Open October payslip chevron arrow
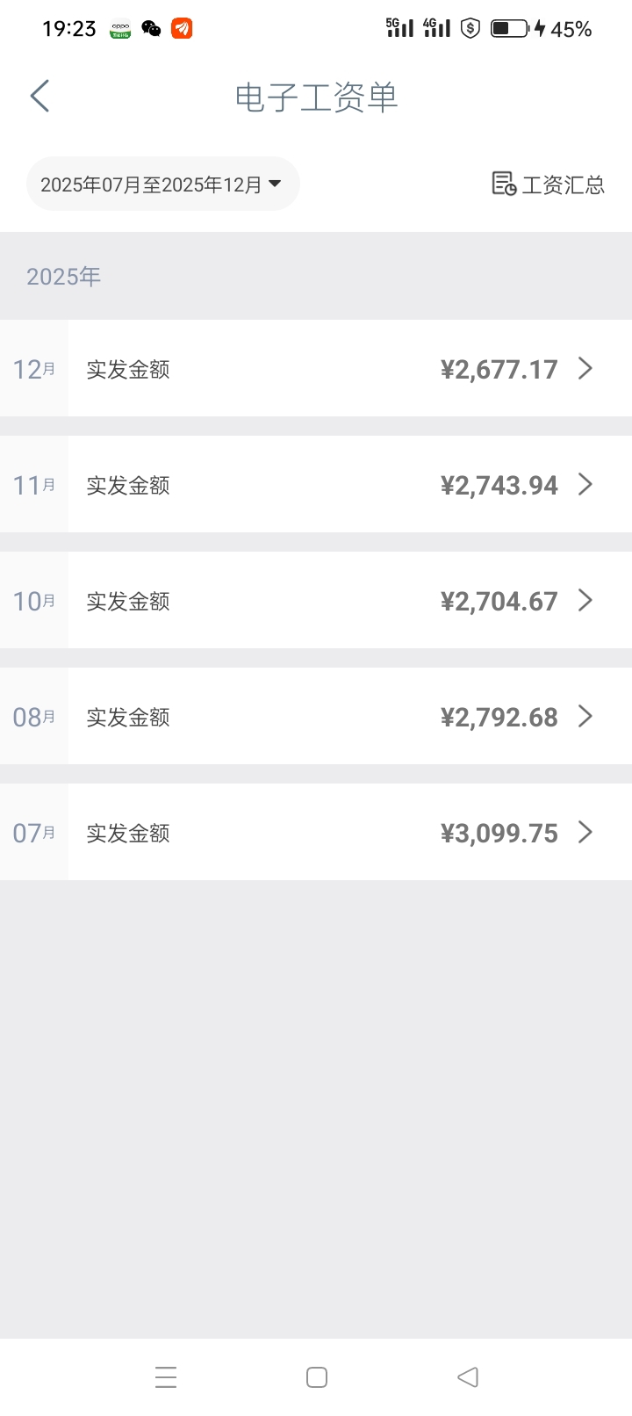Screen dimensions: 632x1416 click(x=585, y=600)
